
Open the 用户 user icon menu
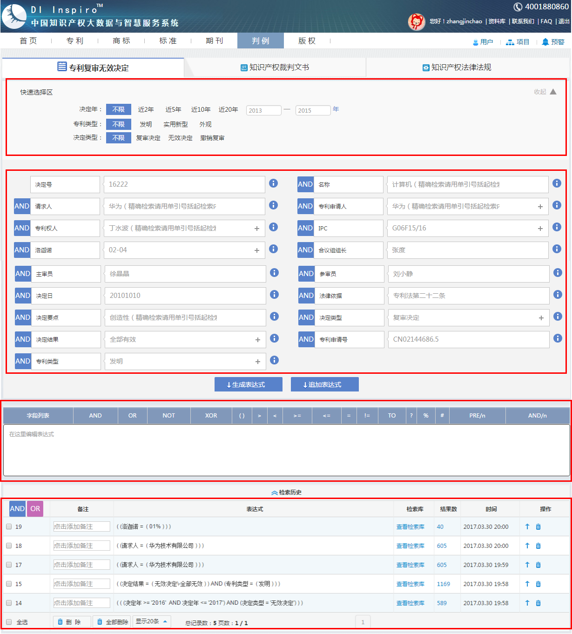click(476, 42)
